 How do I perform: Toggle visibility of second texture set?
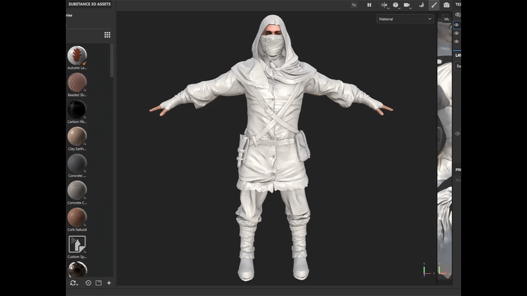(457, 34)
